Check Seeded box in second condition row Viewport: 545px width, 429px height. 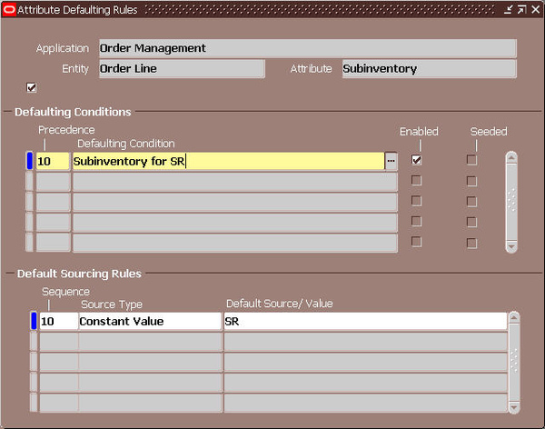tap(471, 181)
